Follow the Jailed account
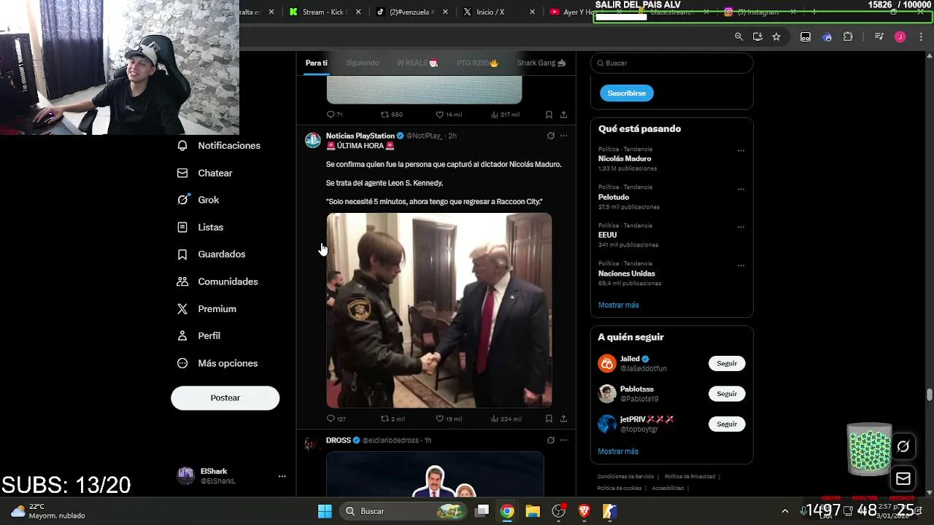 tap(727, 363)
